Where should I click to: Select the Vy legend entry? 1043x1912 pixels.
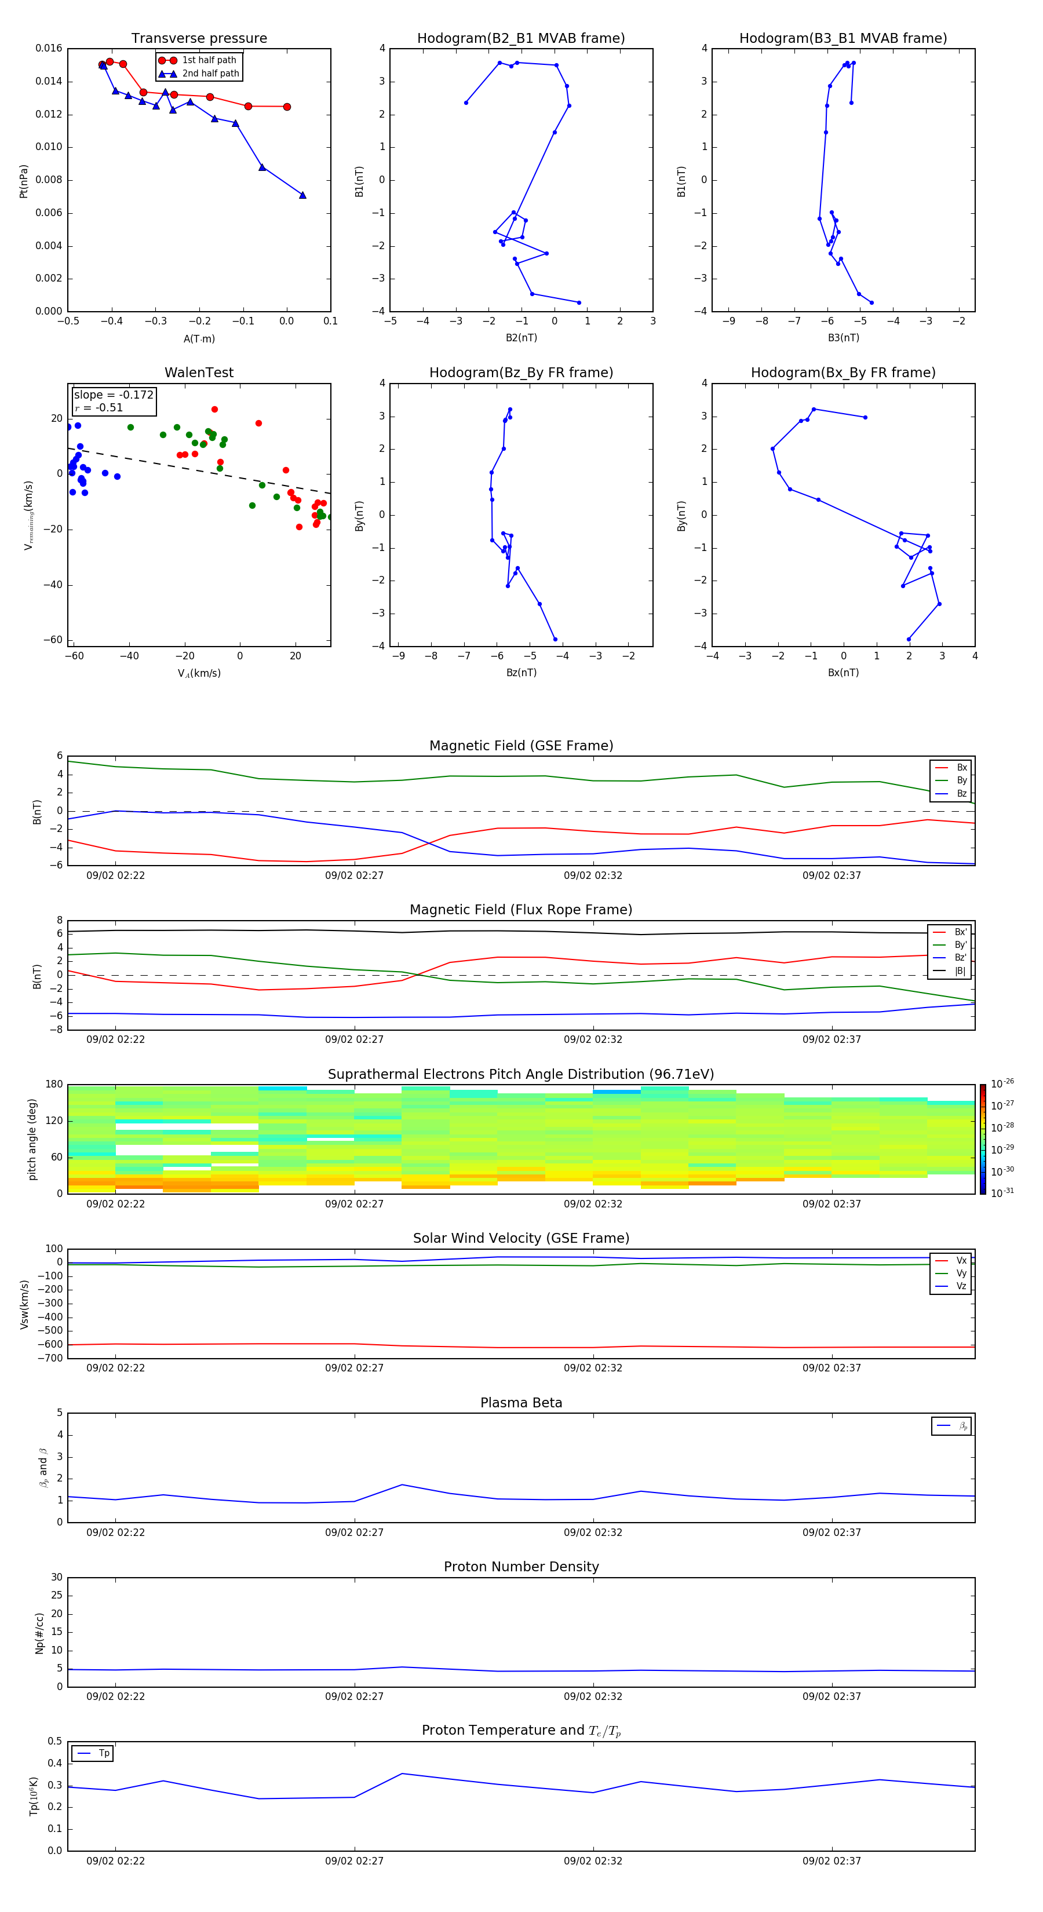point(951,1274)
